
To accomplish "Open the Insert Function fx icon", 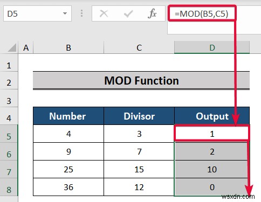I will tap(152, 13).
